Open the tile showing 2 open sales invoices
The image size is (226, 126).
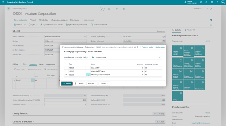tap(177, 63)
